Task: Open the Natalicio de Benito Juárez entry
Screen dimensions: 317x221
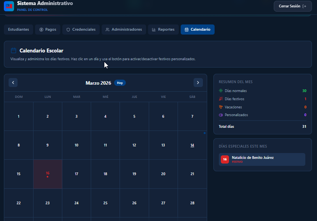Action: 262,159
